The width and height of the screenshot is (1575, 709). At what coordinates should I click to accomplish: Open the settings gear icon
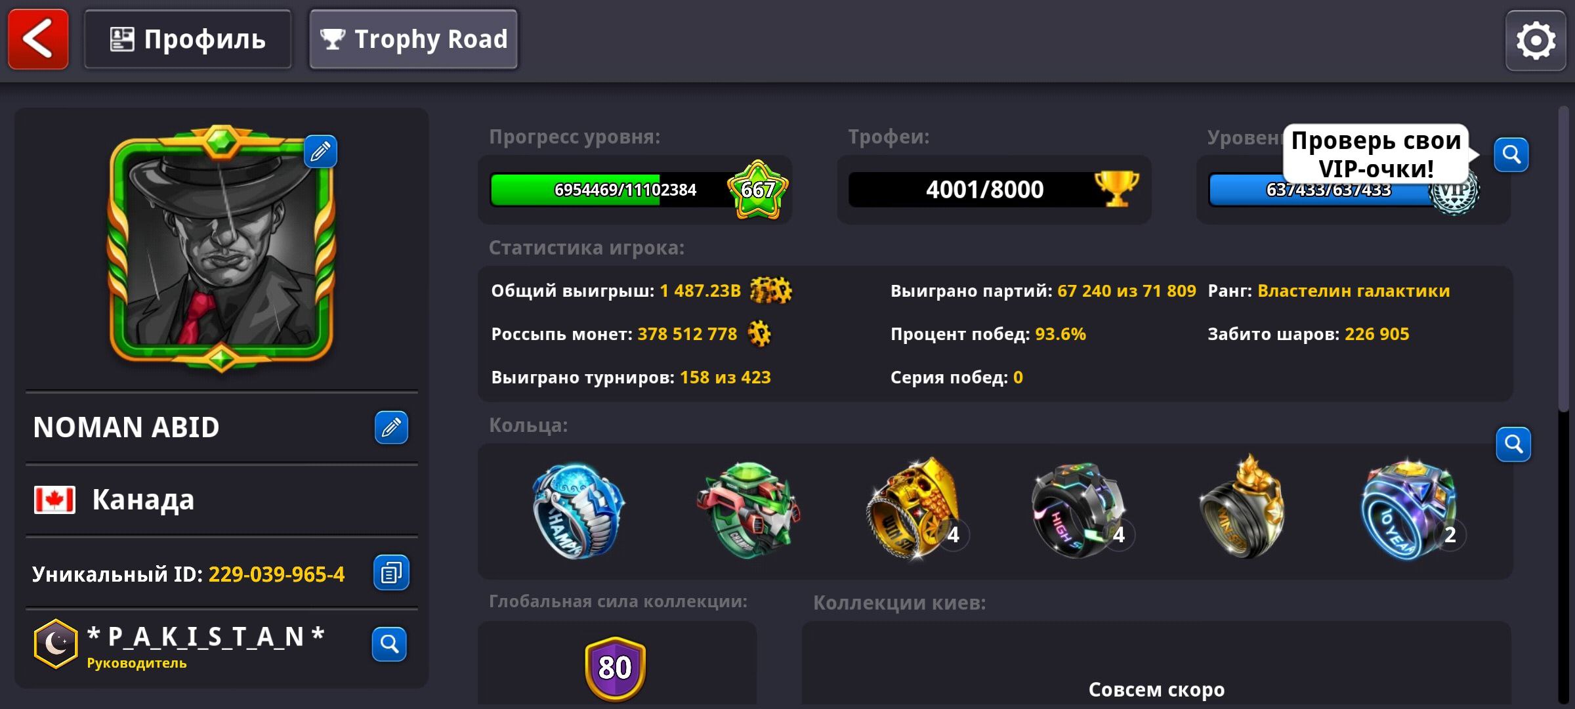point(1536,41)
